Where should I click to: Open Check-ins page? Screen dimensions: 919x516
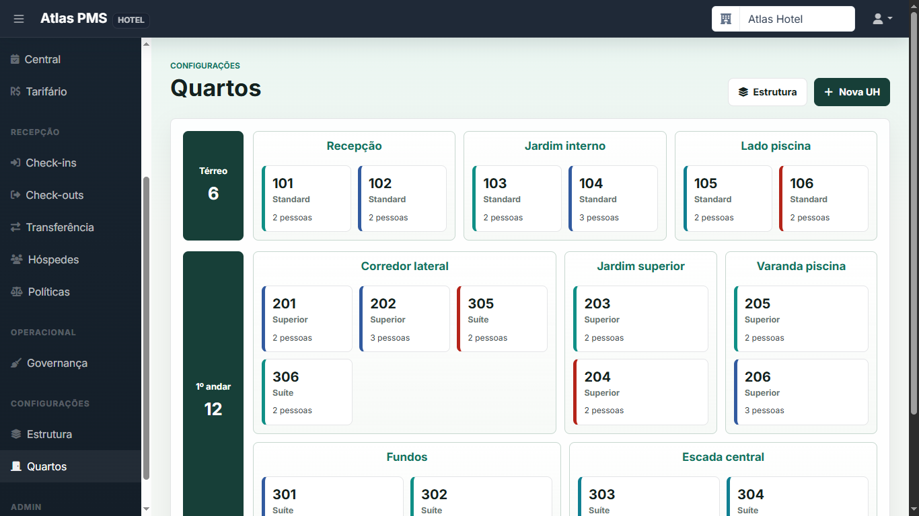click(x=71, y=163)
